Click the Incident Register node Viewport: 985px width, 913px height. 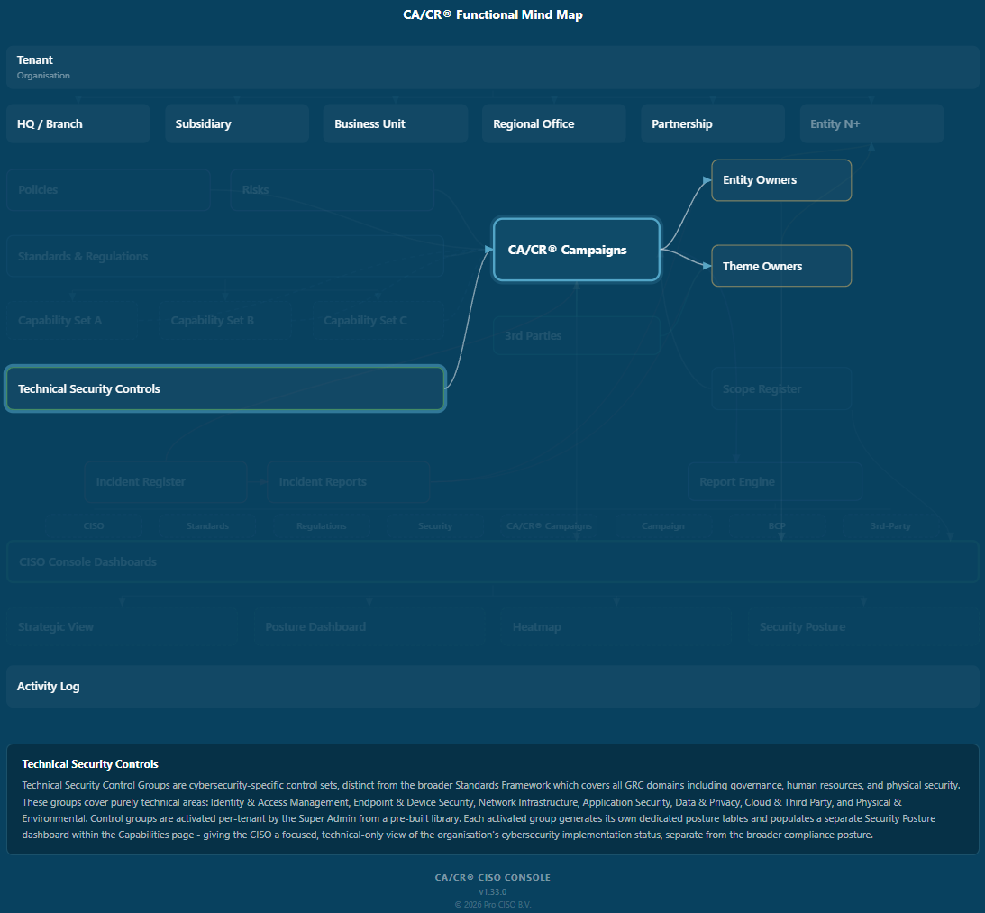click(x=166, y=482)
